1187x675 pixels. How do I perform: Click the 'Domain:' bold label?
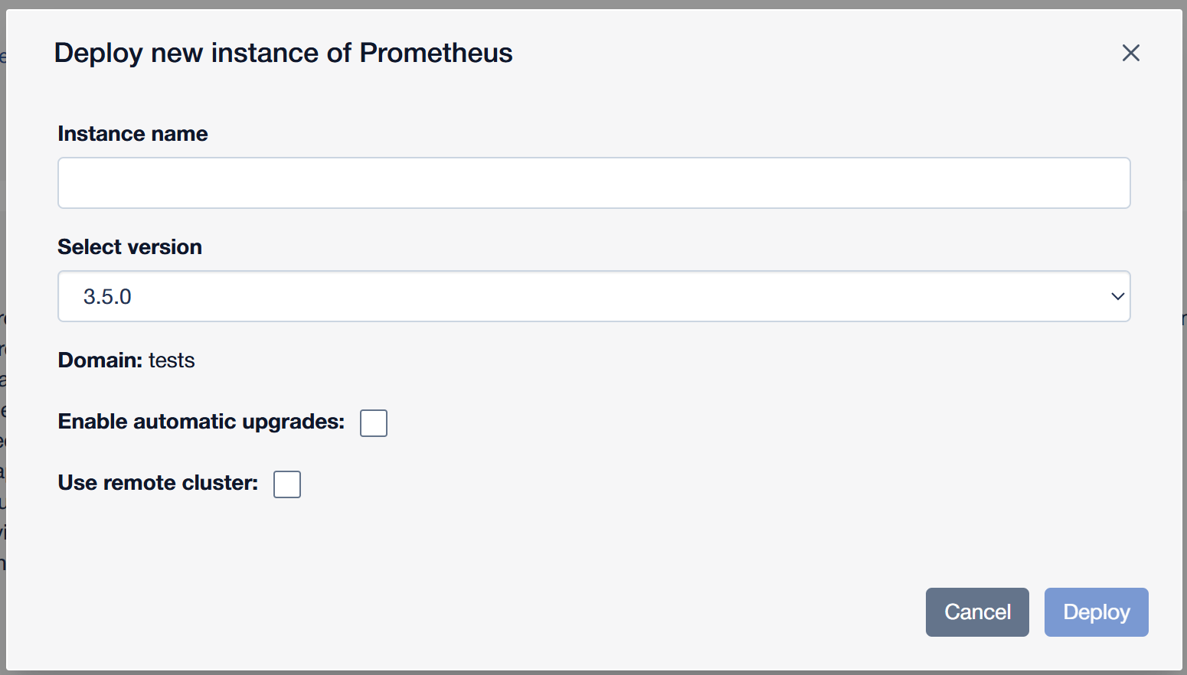coord(100,360)
